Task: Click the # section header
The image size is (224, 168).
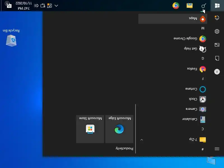Action: tap(202, 149)
